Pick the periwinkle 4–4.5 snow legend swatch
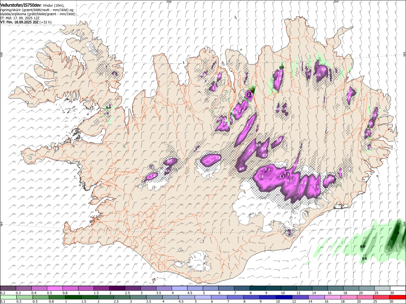This screenshot has width=406, height=304. (x=179, y=288)
